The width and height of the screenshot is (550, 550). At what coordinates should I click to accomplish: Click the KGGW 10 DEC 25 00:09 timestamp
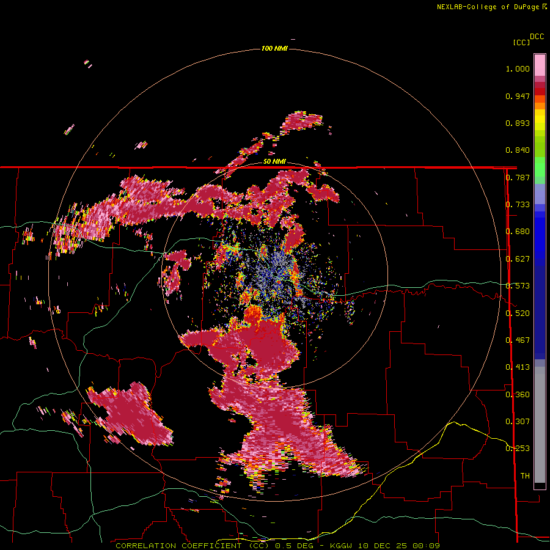click(385, 546)
